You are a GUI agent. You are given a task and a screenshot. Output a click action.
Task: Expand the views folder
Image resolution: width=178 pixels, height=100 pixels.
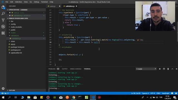[13, 41]
